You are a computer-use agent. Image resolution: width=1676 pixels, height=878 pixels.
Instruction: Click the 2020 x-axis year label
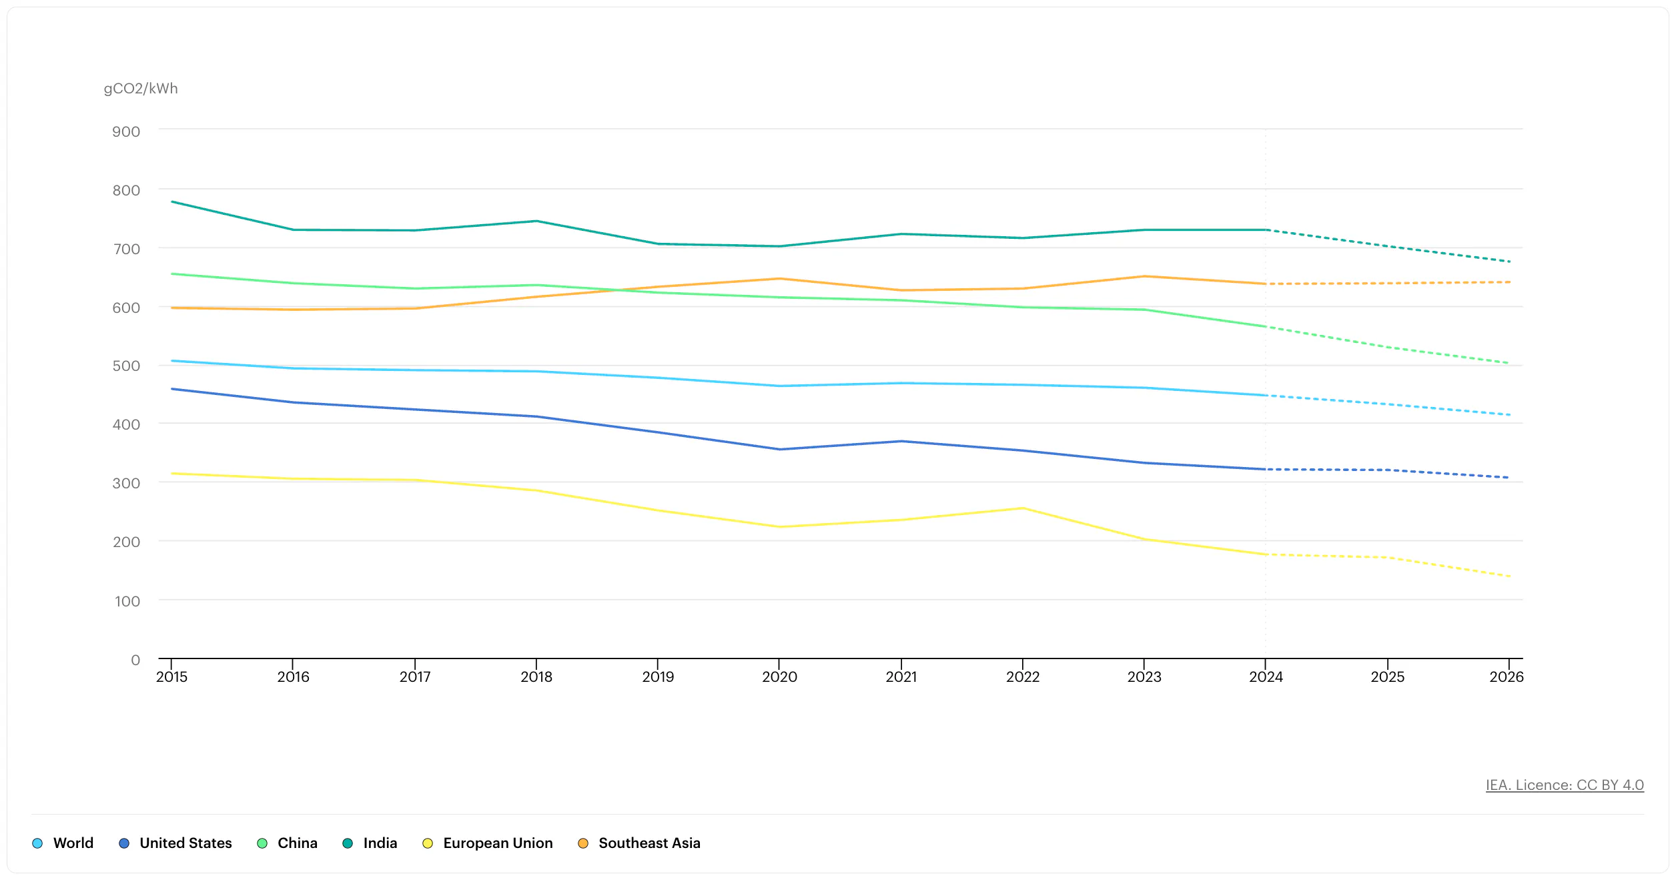click(x=779, y=677)
